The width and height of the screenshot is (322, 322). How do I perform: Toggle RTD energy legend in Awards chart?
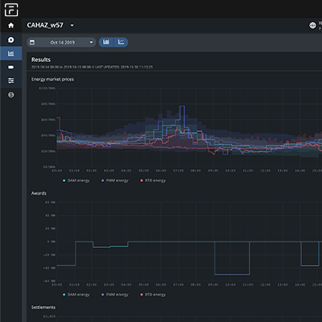click(x=153, y=295)
